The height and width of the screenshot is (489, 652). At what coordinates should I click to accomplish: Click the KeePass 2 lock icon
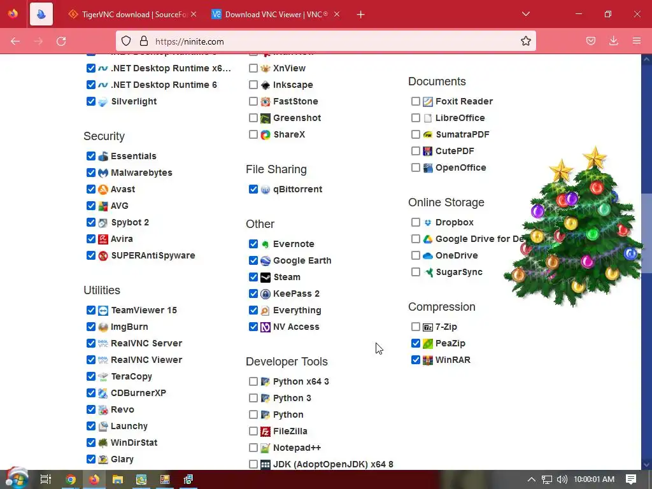tap(266, 294)
